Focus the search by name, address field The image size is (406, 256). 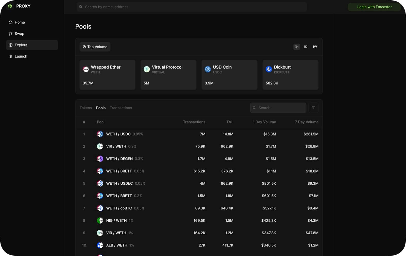(192, 7)
